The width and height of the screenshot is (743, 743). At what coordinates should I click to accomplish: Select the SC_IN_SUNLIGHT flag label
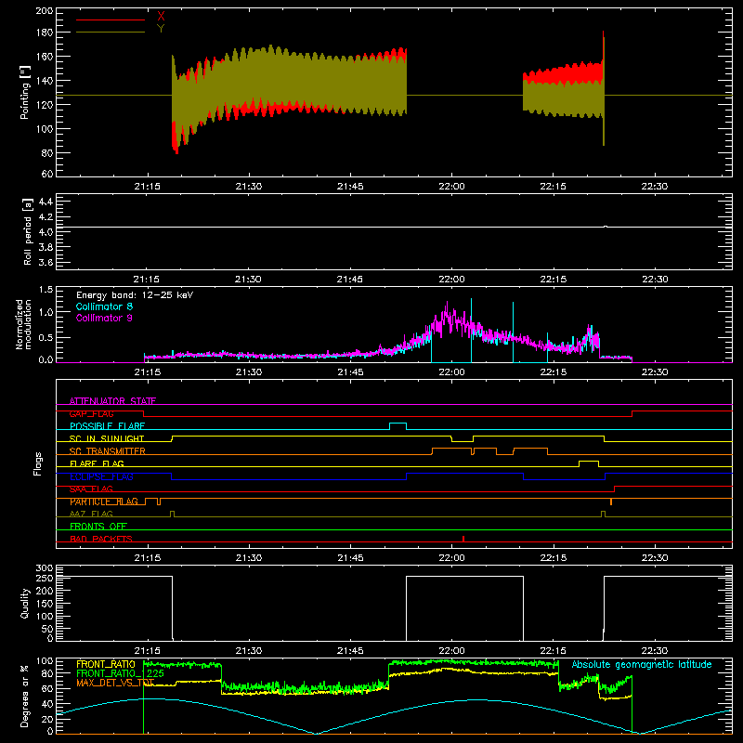107,438
